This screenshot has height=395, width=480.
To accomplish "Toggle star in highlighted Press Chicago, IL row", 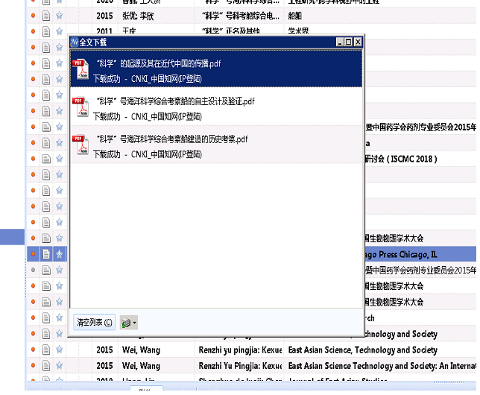I will coord(60,254).
